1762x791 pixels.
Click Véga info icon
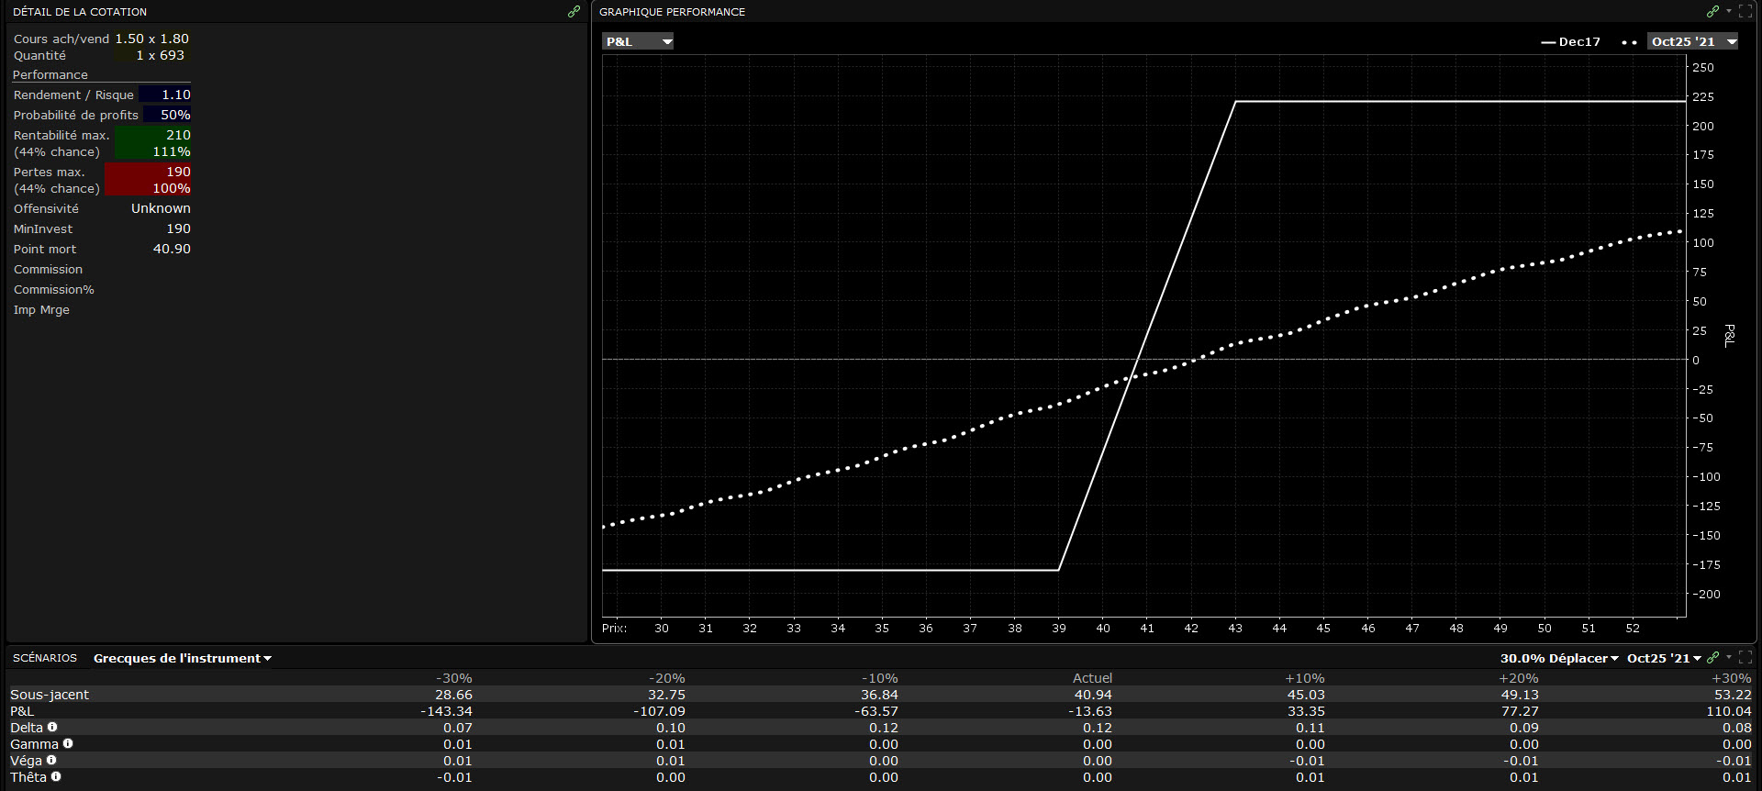[x=51, y=760]
